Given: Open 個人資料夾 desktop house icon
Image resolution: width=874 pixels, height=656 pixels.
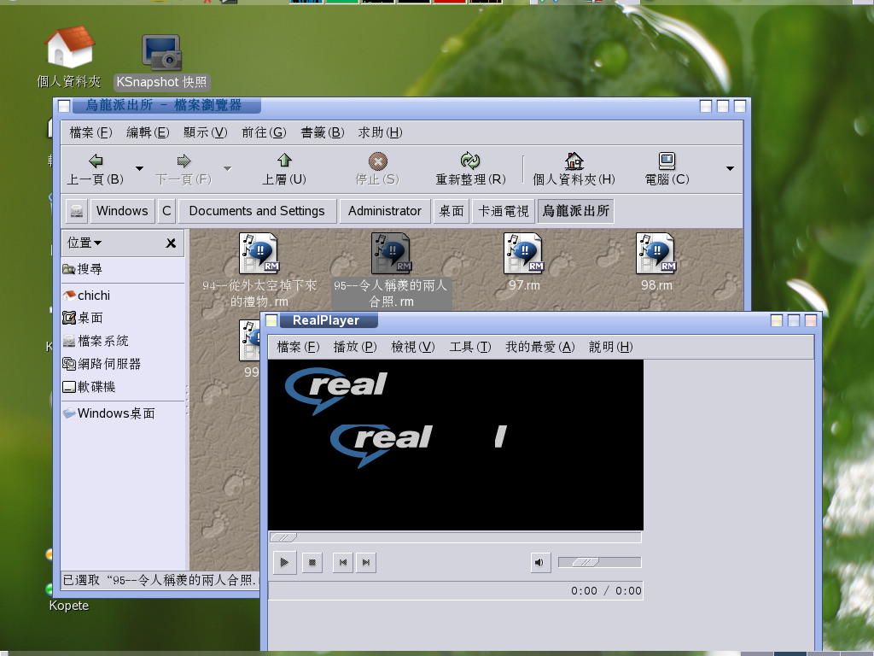Looking at the screenshot, I should coord(70,47).
